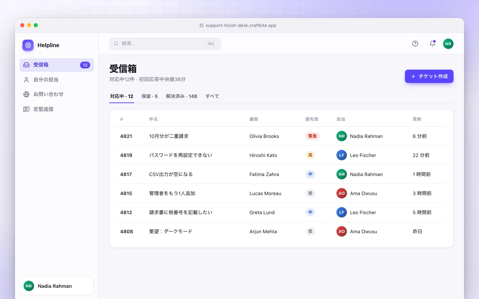Click ticket number 4817
The height and width of the screenshot is (299, 479).
pos(126,174)
